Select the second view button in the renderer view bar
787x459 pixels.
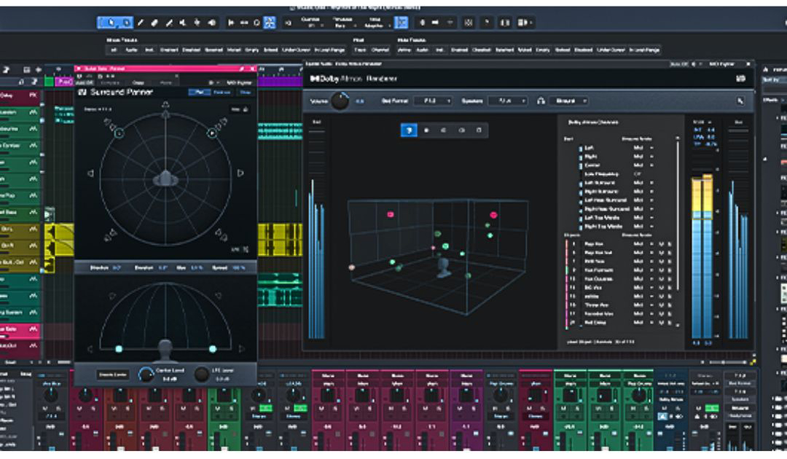tap(426, 130)
